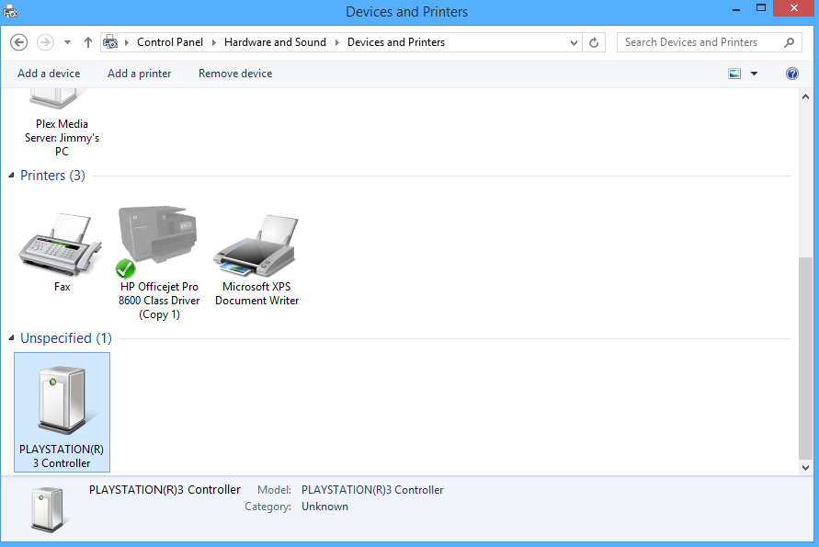Open Help via the question mark icon

point(792,74)
